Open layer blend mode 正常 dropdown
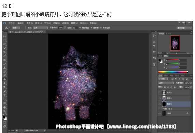 pyautogui.click(x=166, y=83)
